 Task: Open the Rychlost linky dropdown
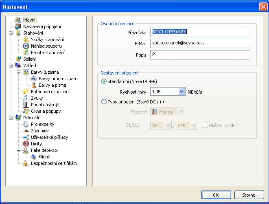tap(182, 92)
